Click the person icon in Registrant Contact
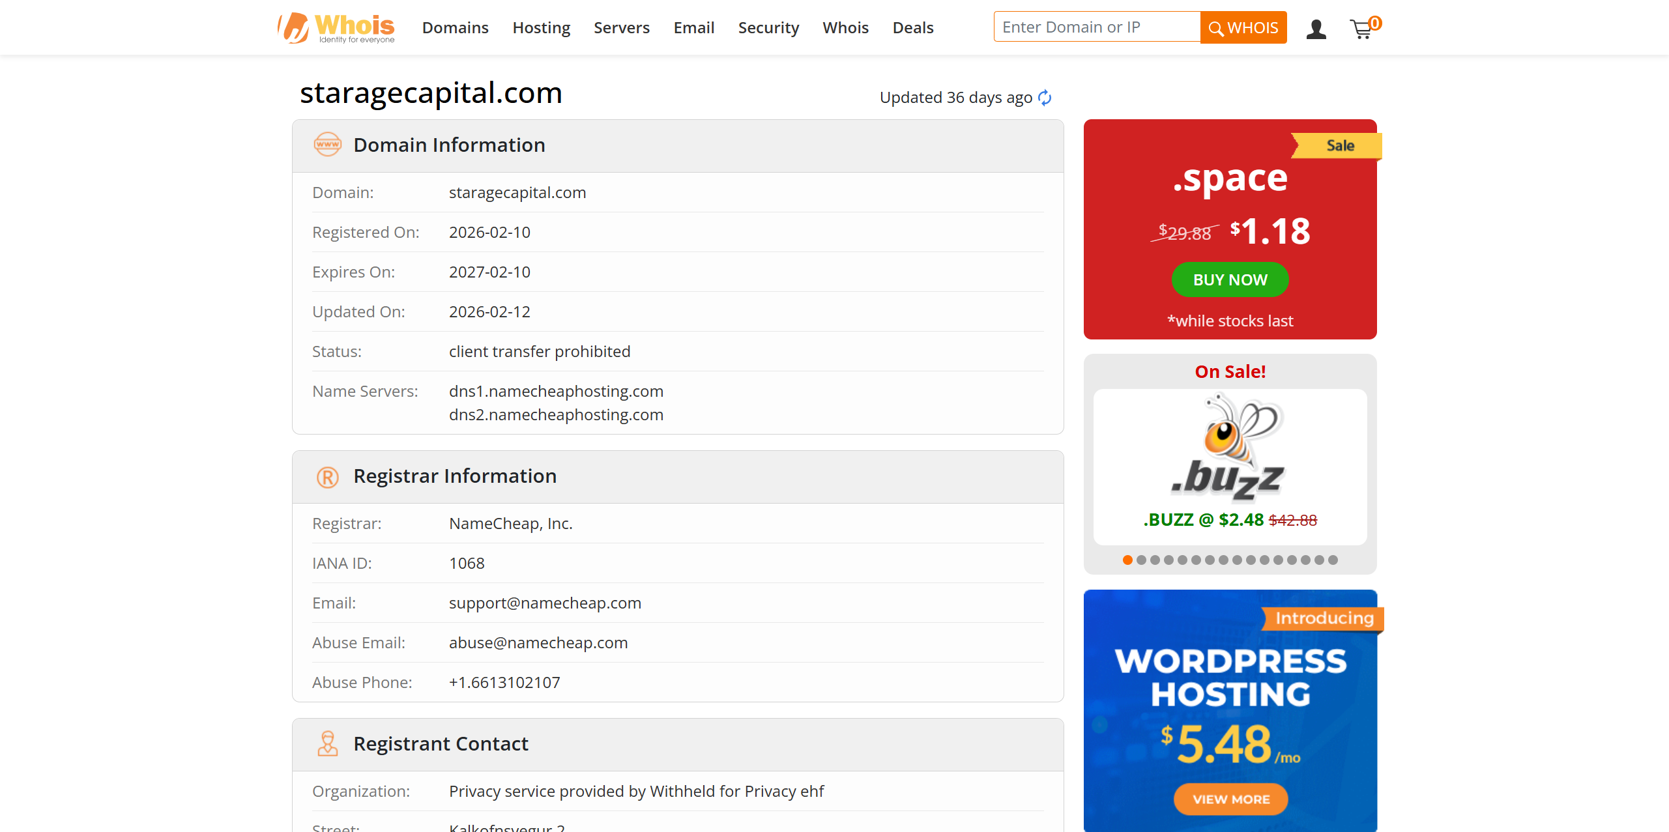This screenshot has height=832, width=1669. point(327,743)
